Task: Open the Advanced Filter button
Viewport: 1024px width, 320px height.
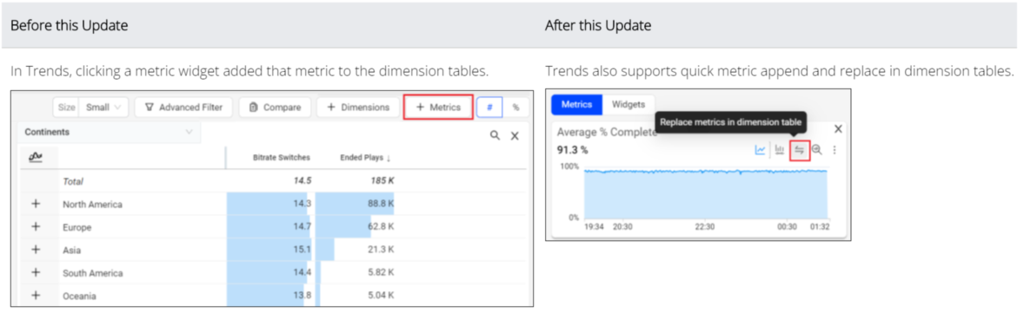Action: coord(183,108)
